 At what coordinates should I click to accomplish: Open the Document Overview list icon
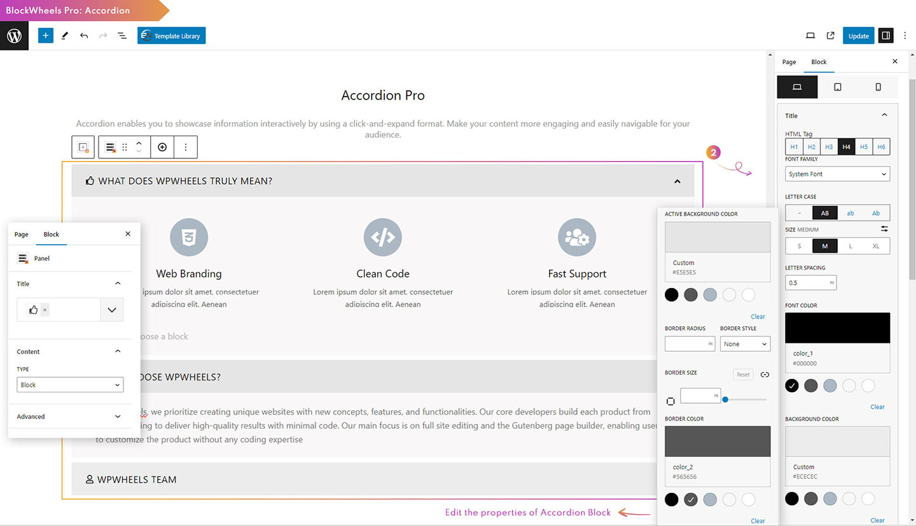coord(122,36)
